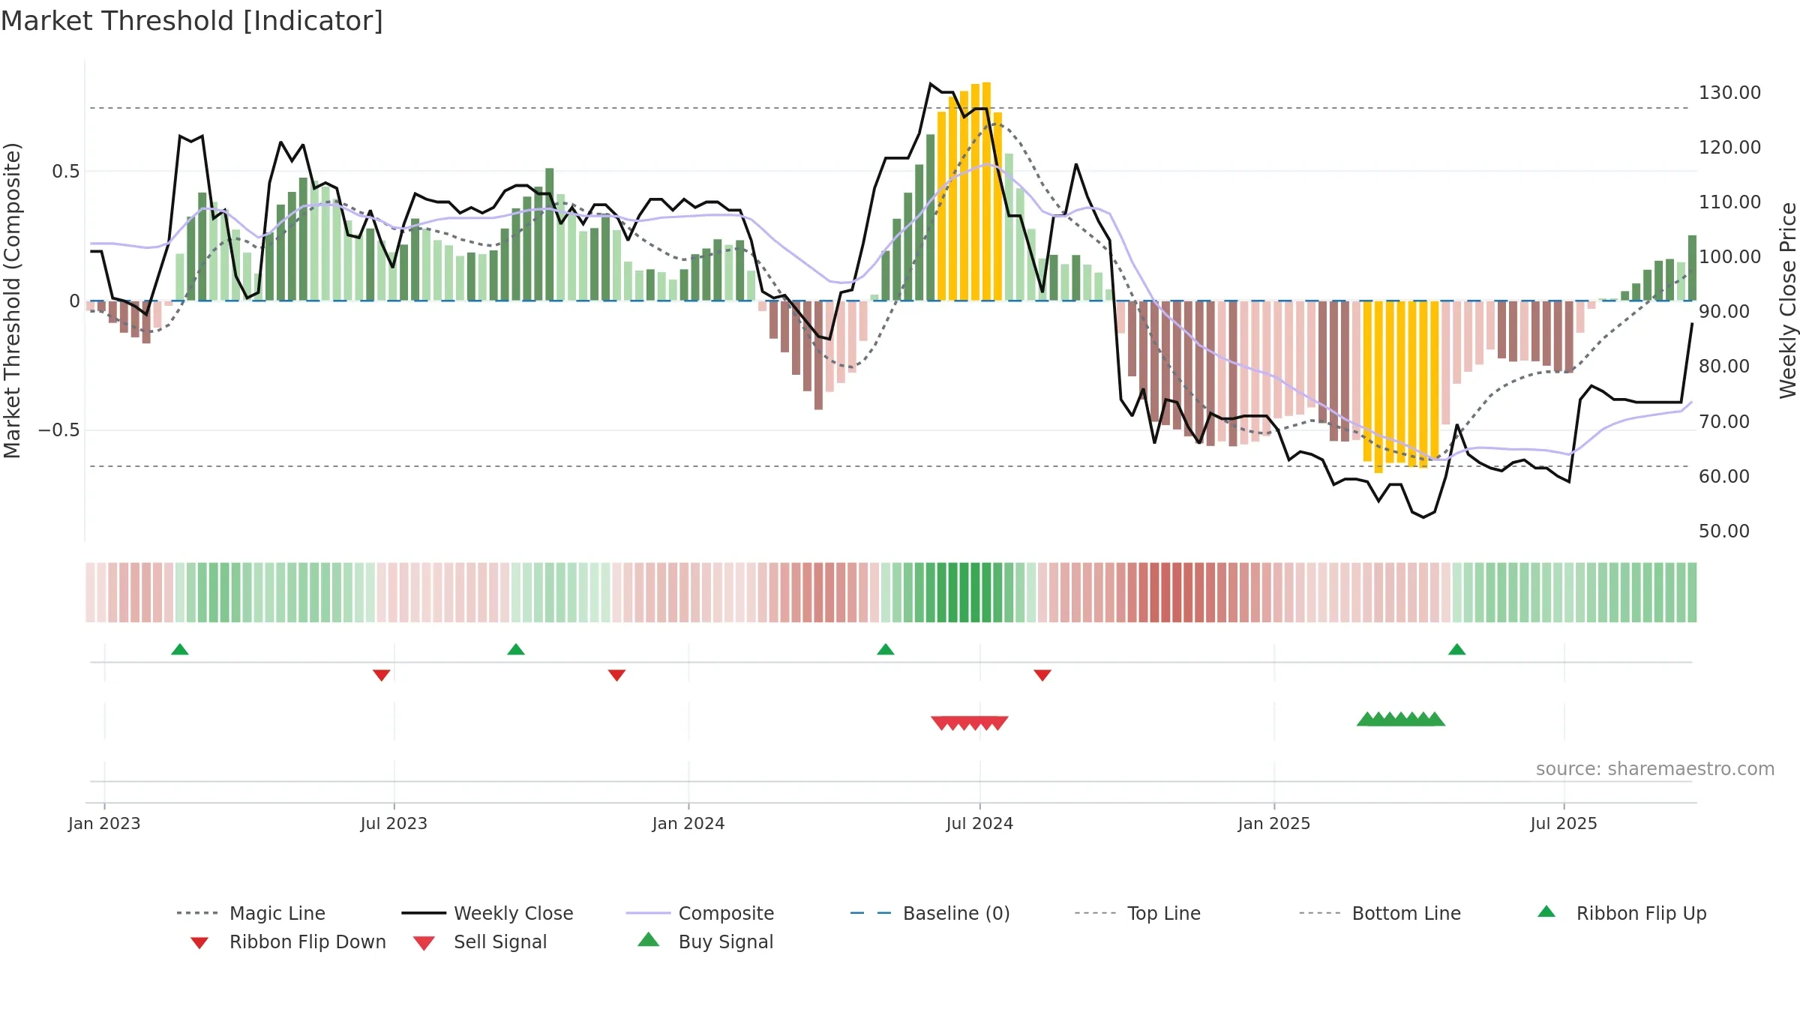Click the 110.00 price axis label
This screenshot has height=1012, width=1800.
pyautogui.click(x=1729, y=202)
